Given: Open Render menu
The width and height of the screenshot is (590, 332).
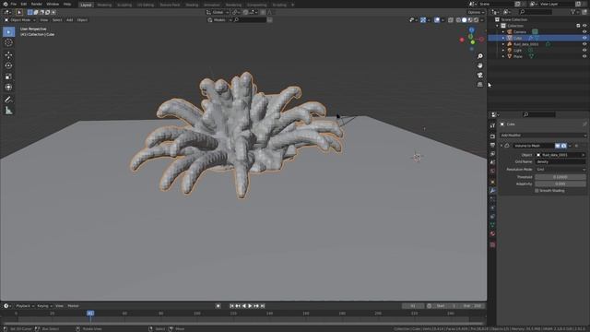Looking at the screenshot, I should coord(37,4).
